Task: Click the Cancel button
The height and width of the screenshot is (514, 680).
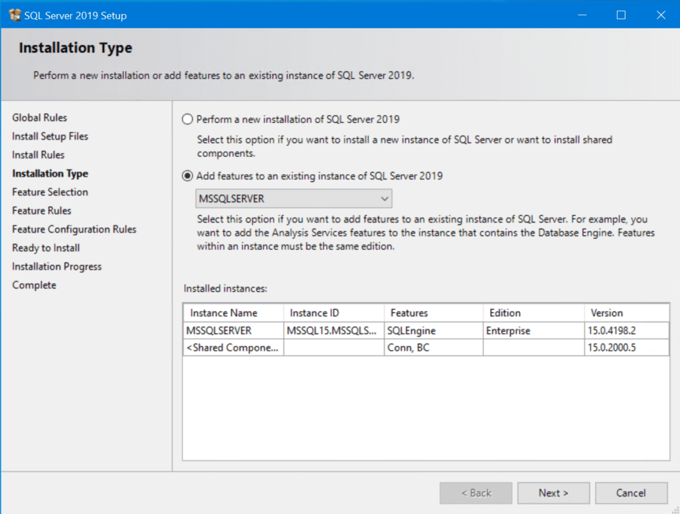Action: coord(631,493)
